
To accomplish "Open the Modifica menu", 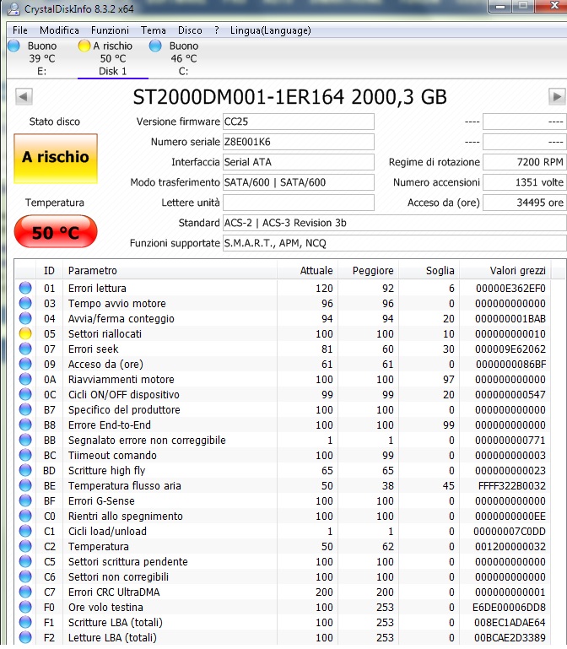I will point(59,30).
